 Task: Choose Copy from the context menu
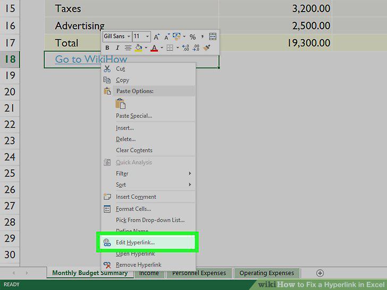pos(149,80)
